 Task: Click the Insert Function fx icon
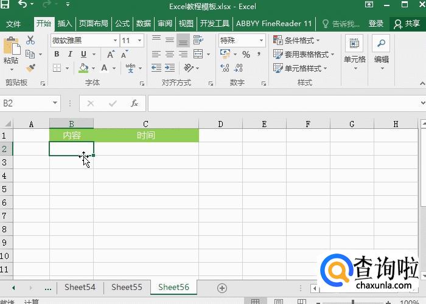point(134,103)
